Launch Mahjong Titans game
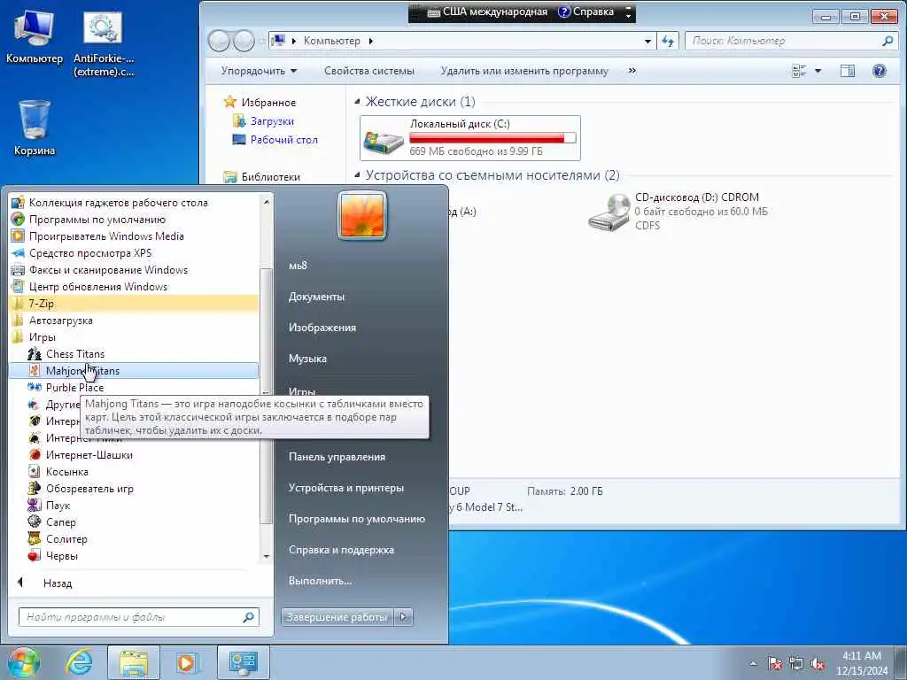The height and width of the screenshot is (680, 907). pos(133,371)
